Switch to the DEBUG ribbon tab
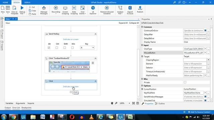 pos(27,2)
